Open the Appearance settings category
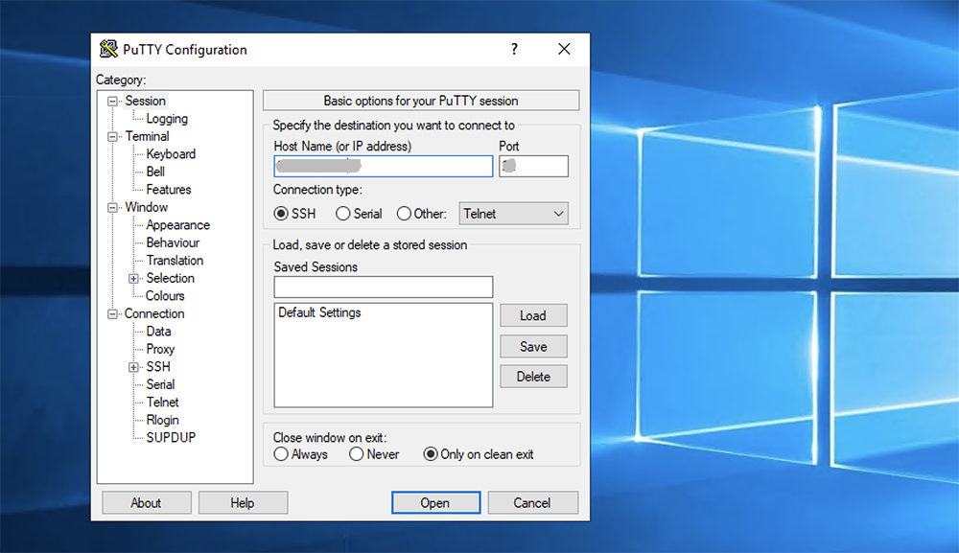Screen dimensions: 959x553 pyautogui.click(x=178, y=225)
